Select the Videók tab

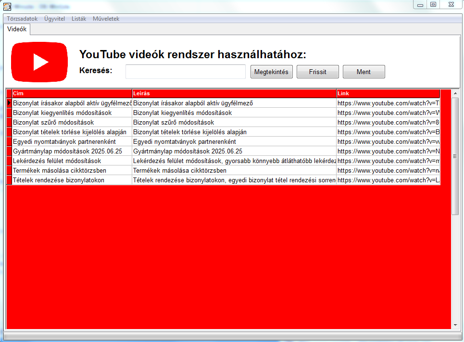(x=17, y=29)
